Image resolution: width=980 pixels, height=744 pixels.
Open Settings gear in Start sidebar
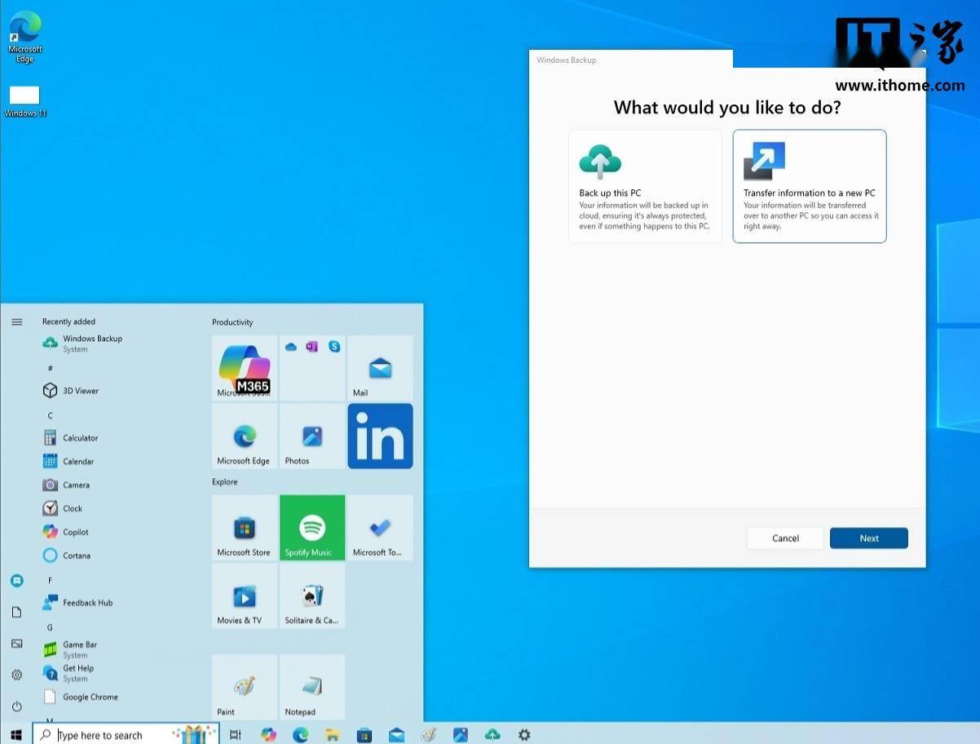coord(16,675)
